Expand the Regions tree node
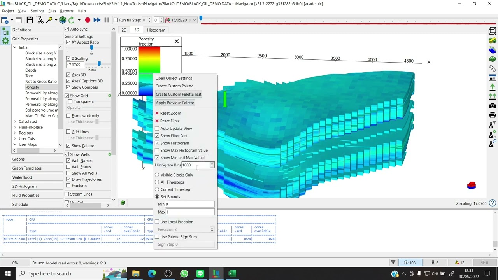This screenshot has width=498, height=280. 15,133
